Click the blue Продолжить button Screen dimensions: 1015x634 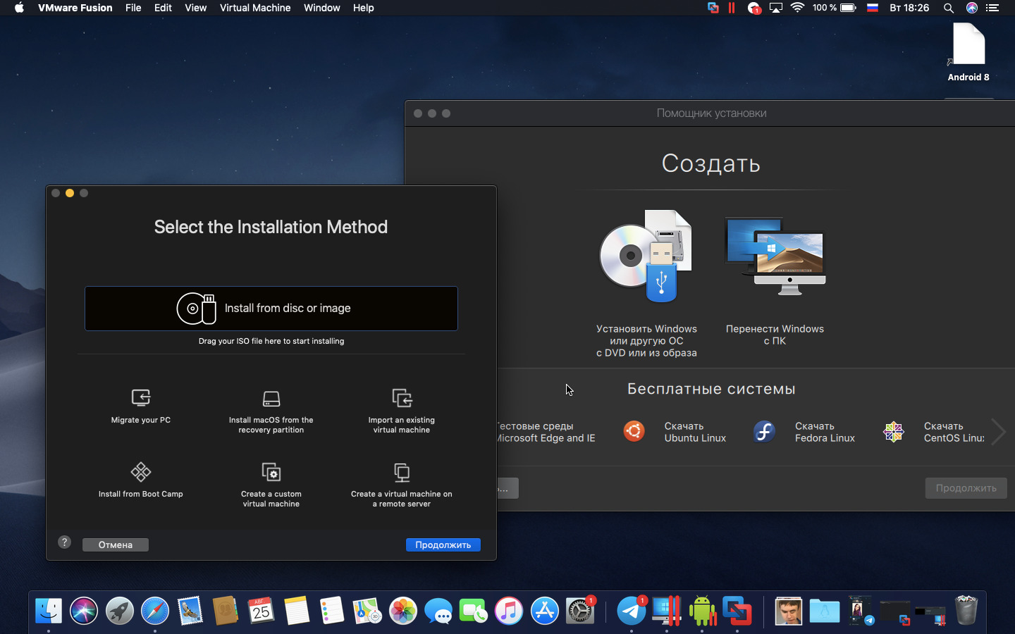443,545
